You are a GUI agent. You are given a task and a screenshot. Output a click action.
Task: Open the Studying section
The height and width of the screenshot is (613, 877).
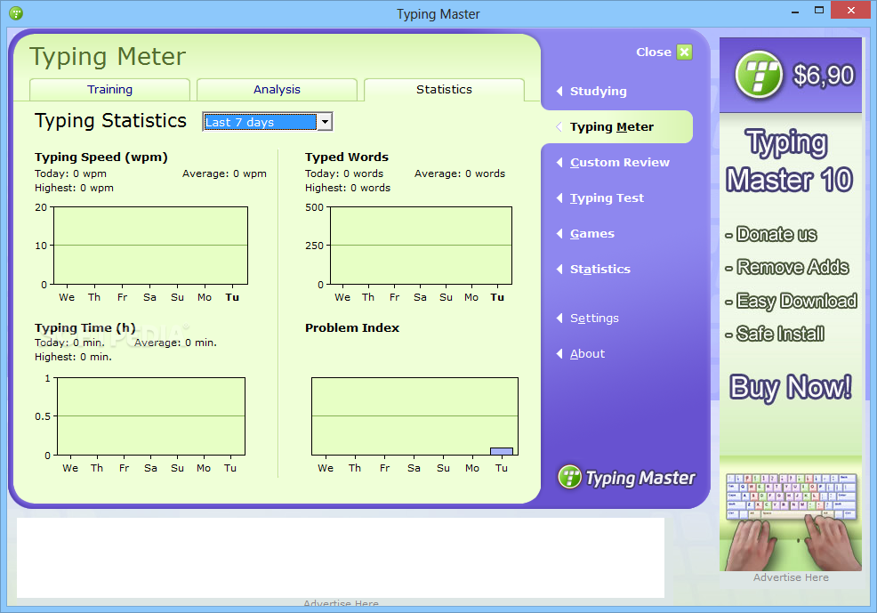click(x=598, y=91)
